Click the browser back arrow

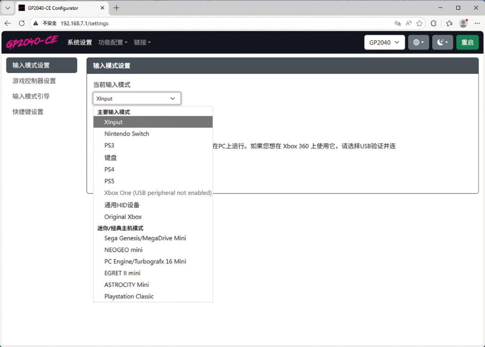(x=8, y=23)
